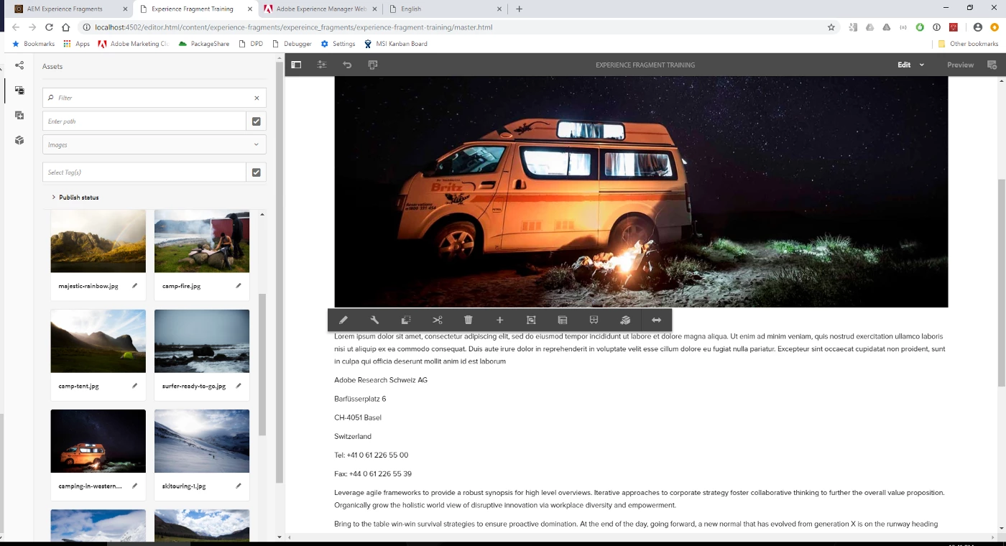Open the MSI Kanban Board bookmark
The width and height of the screenshot is (1006, 546).
click(x=395, y=44)
